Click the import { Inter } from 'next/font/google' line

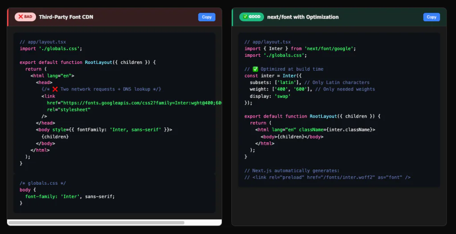[x=300, y=49]
